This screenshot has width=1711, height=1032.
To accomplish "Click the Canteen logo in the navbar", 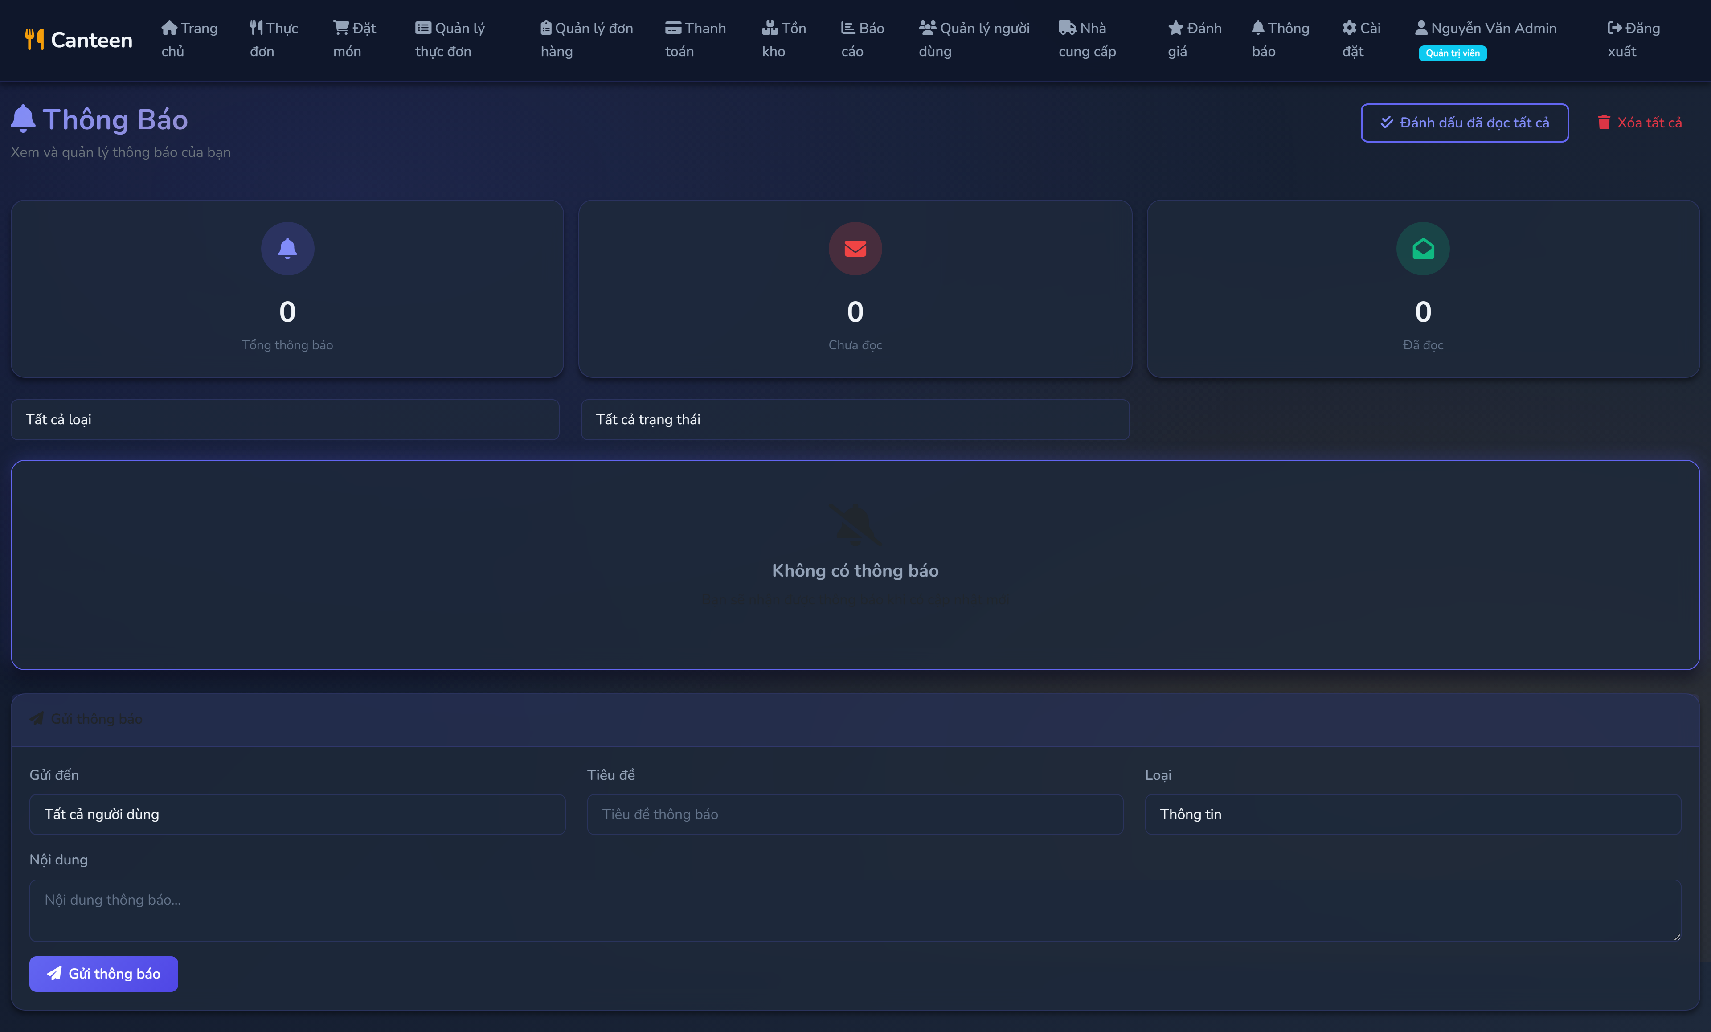I will tap(78, 40).
